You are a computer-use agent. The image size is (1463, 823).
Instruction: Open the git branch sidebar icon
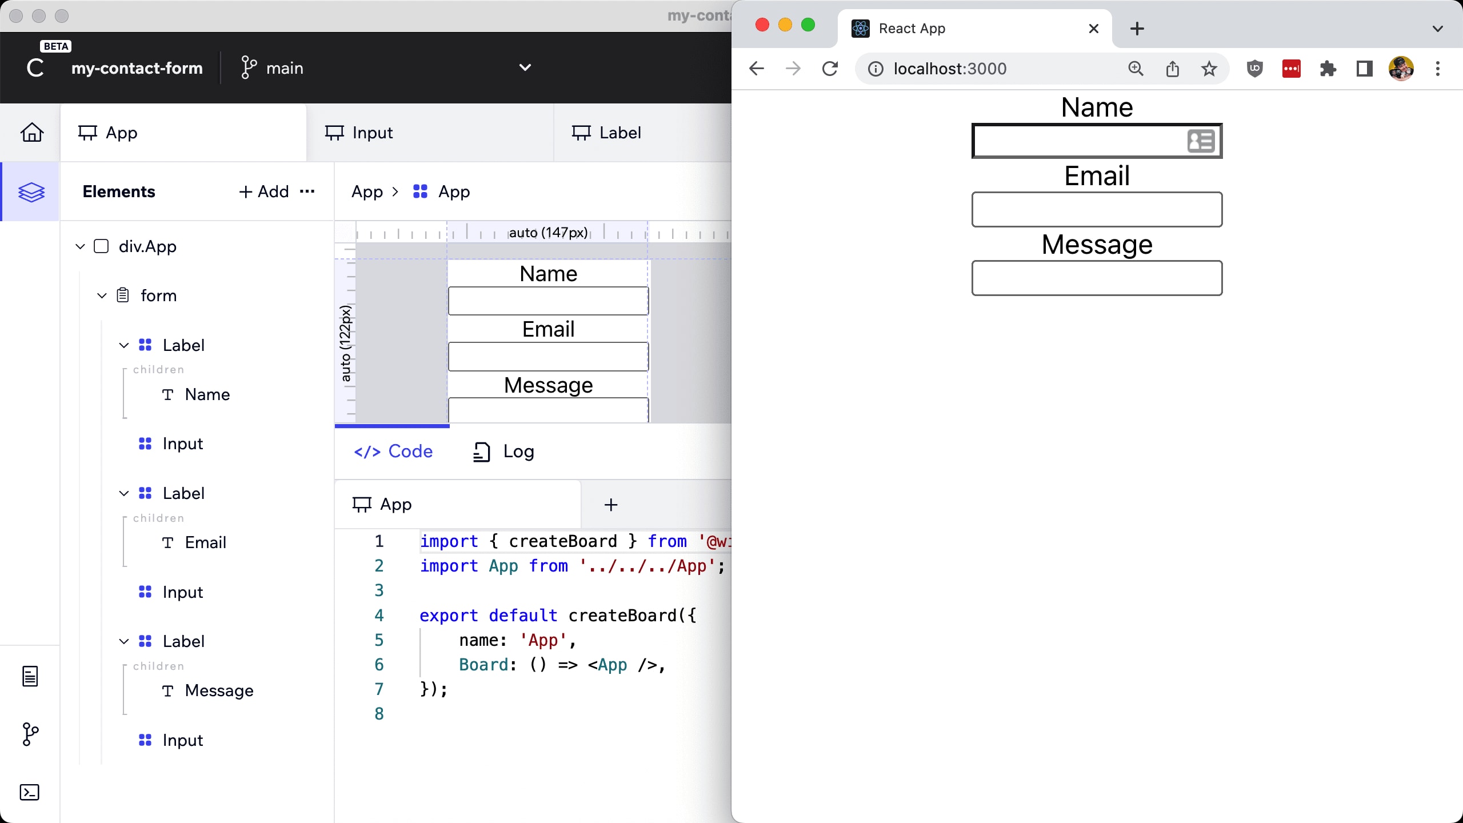(x=30, y=734)
